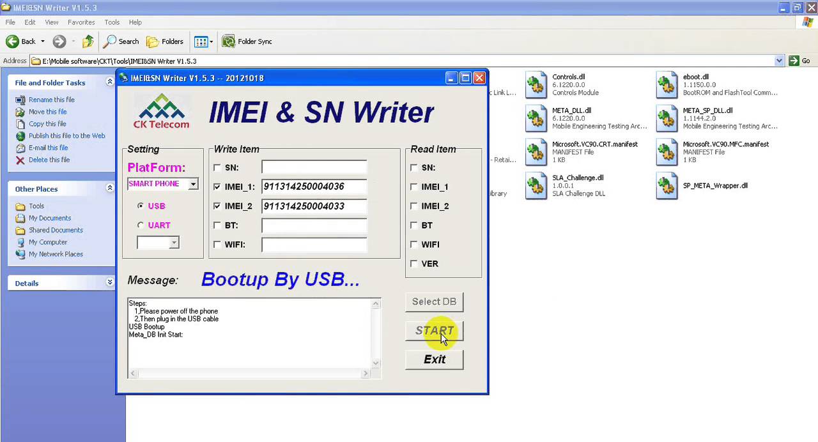Check the BT read item checkbox
The height and width of the screenshot is (442, 818).
[414, 225]
